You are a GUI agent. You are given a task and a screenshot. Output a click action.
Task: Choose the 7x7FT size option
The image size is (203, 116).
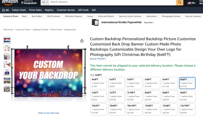(116, 96)
